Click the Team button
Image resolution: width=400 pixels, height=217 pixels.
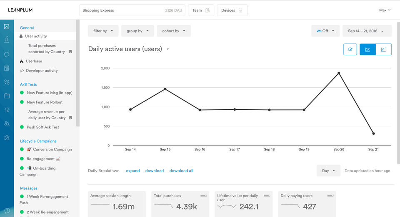[x=201, y=10]
